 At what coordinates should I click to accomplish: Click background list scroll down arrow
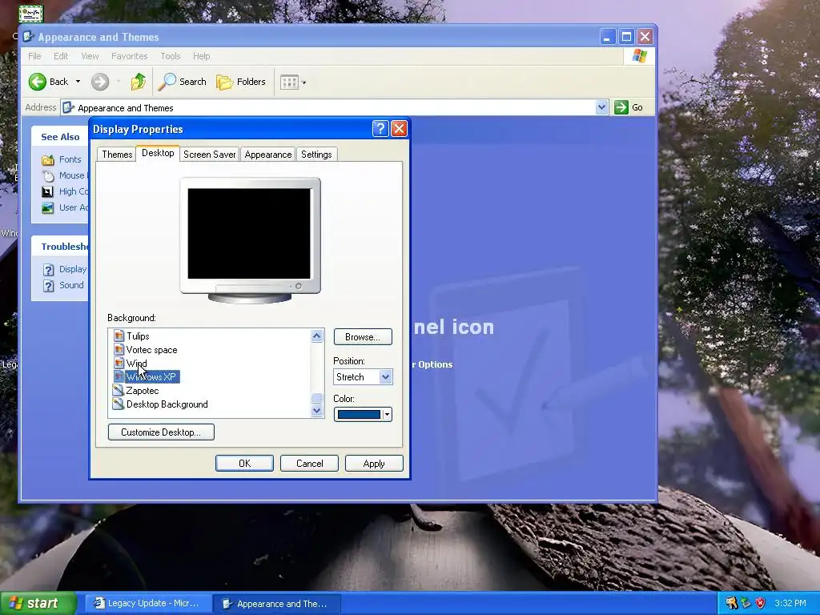pyautogui.click(x=317, y=411)
